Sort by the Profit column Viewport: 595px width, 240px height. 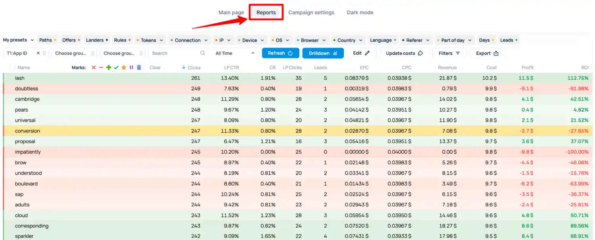(x=528, y=68)
